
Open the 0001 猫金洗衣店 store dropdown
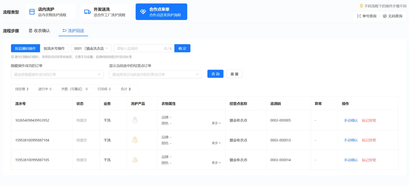point(91,48)
